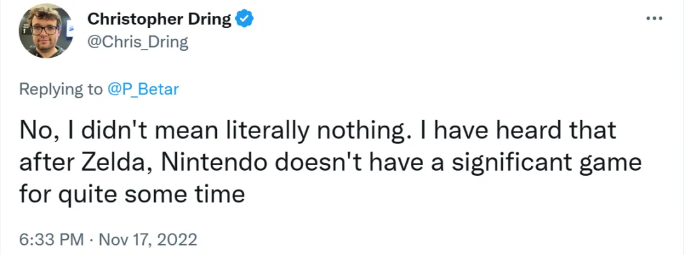Open the three-dot more options menu

pyautogui.click(x=653, y=18)
